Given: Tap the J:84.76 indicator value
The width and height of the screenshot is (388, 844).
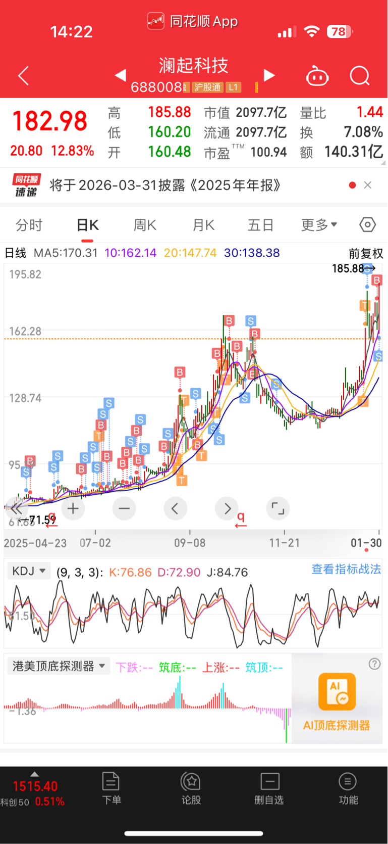Looking at the screenshot, I should pos(228,572).
